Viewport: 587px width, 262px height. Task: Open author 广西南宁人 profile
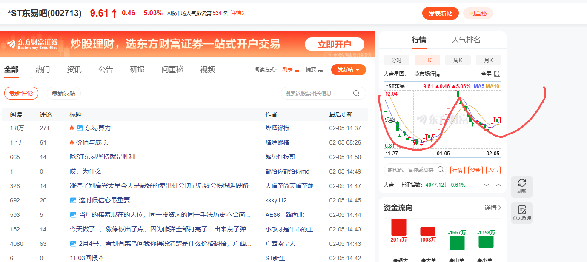pyautogui.click(x=280, y=244)
